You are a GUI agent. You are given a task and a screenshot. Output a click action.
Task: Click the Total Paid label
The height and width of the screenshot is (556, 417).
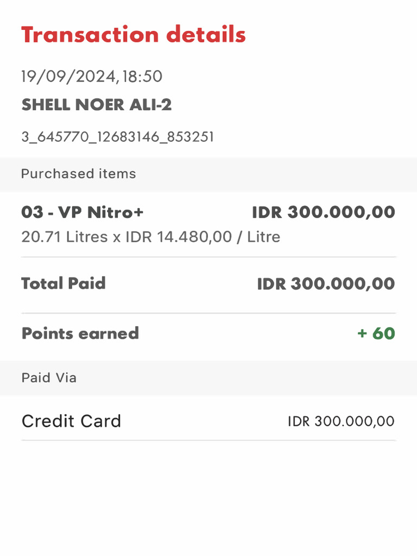(64, 283)
